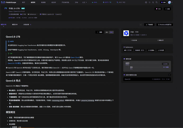
Task: Toggle the theme sun icon
Action: click(x=150, y=2)
